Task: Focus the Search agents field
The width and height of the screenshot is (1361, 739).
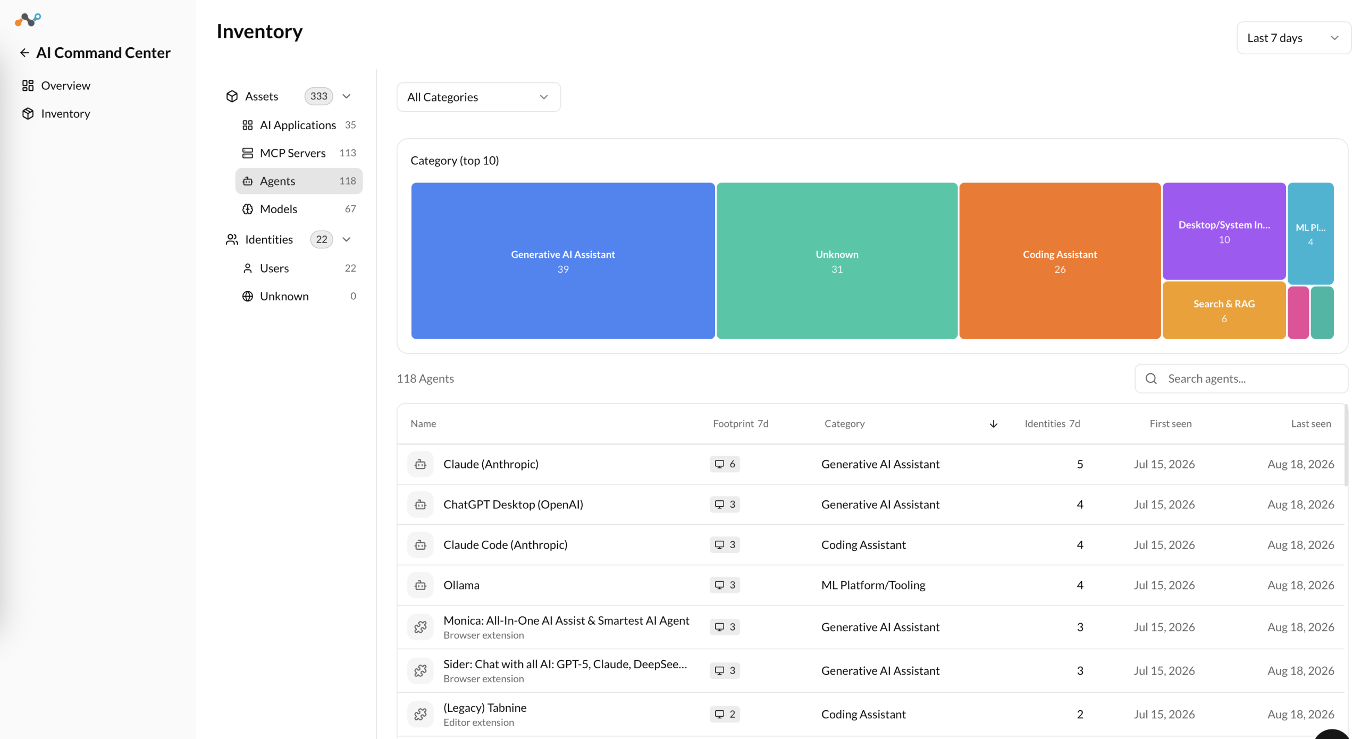Action: click(1241, 379)
